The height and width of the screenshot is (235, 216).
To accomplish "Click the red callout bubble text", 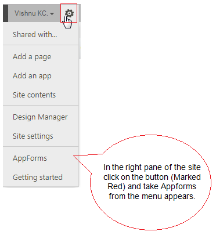I will (x=152, y=182).
